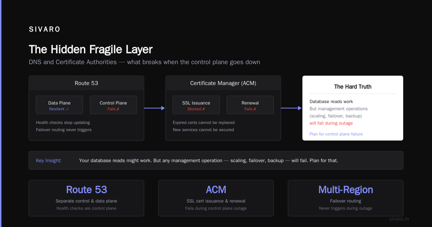Click 'Health checks stop updating' text

[63, 123]
